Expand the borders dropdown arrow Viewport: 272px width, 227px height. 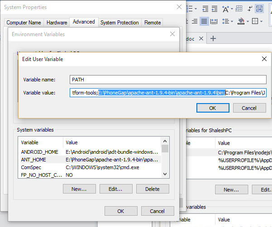point(261,22)
